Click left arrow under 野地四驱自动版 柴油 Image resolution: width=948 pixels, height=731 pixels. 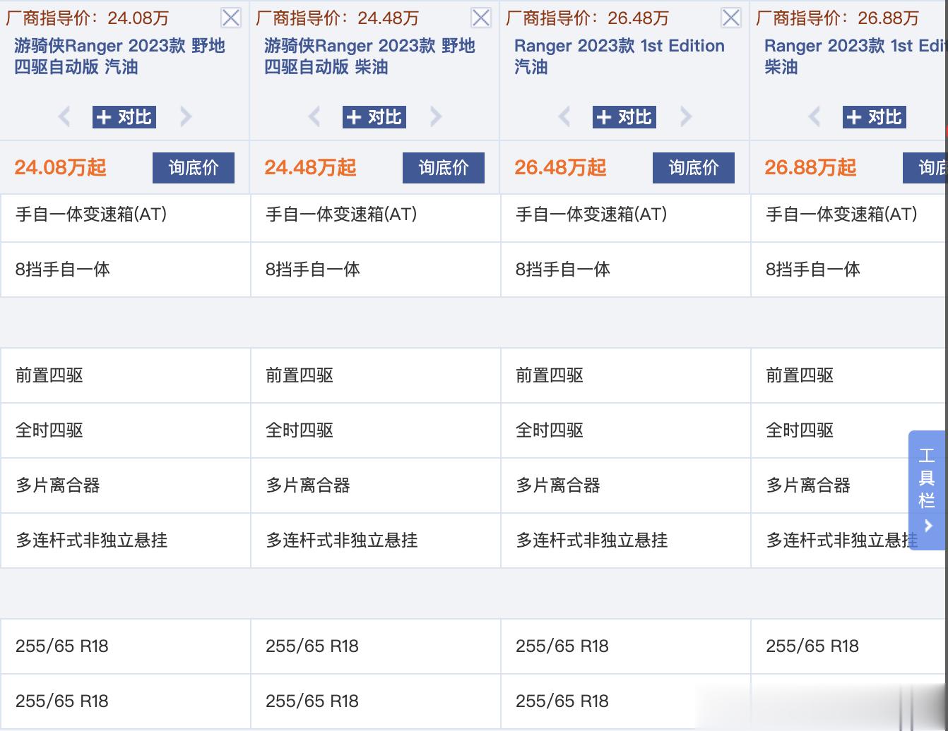tap(314, 116)
